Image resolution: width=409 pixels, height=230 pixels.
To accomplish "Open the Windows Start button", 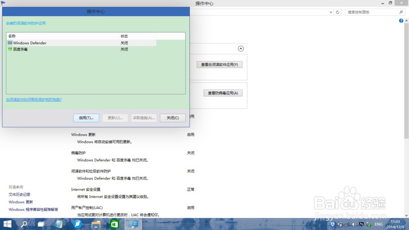I will (x=7, y=224).
